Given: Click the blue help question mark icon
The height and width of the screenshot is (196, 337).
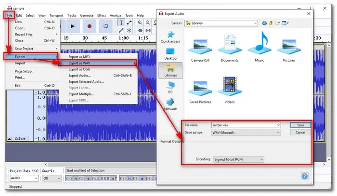Looking at the screenshot, I should 305,176.
